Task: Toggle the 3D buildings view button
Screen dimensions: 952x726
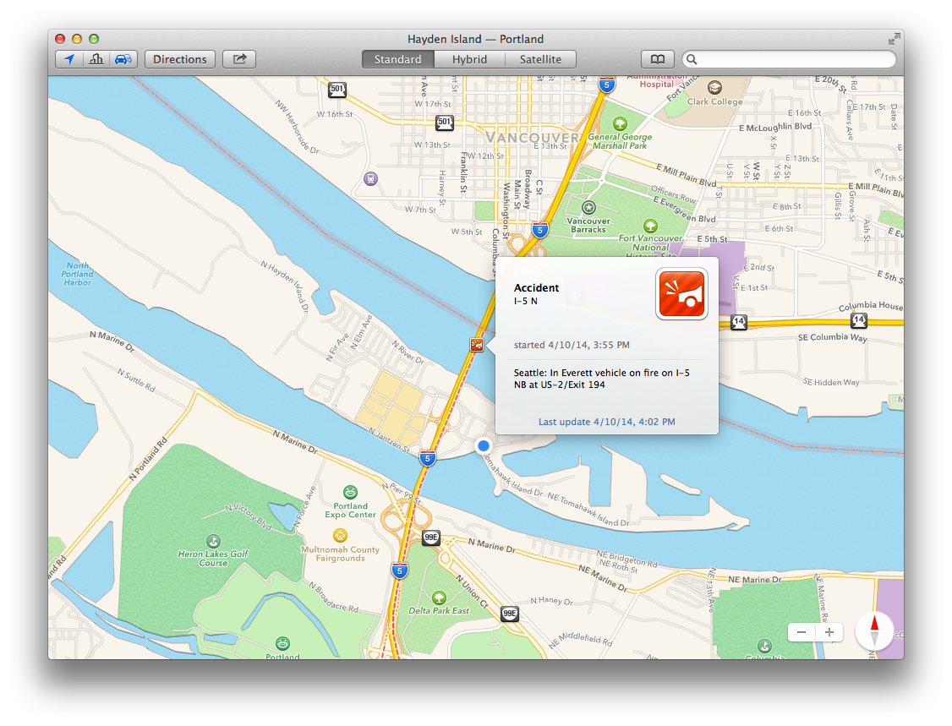Action: tap(96, 59)
